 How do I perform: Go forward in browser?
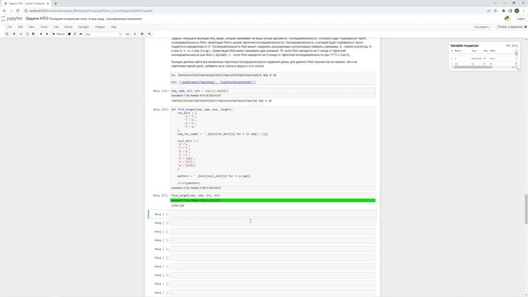[x=11, y=11]
